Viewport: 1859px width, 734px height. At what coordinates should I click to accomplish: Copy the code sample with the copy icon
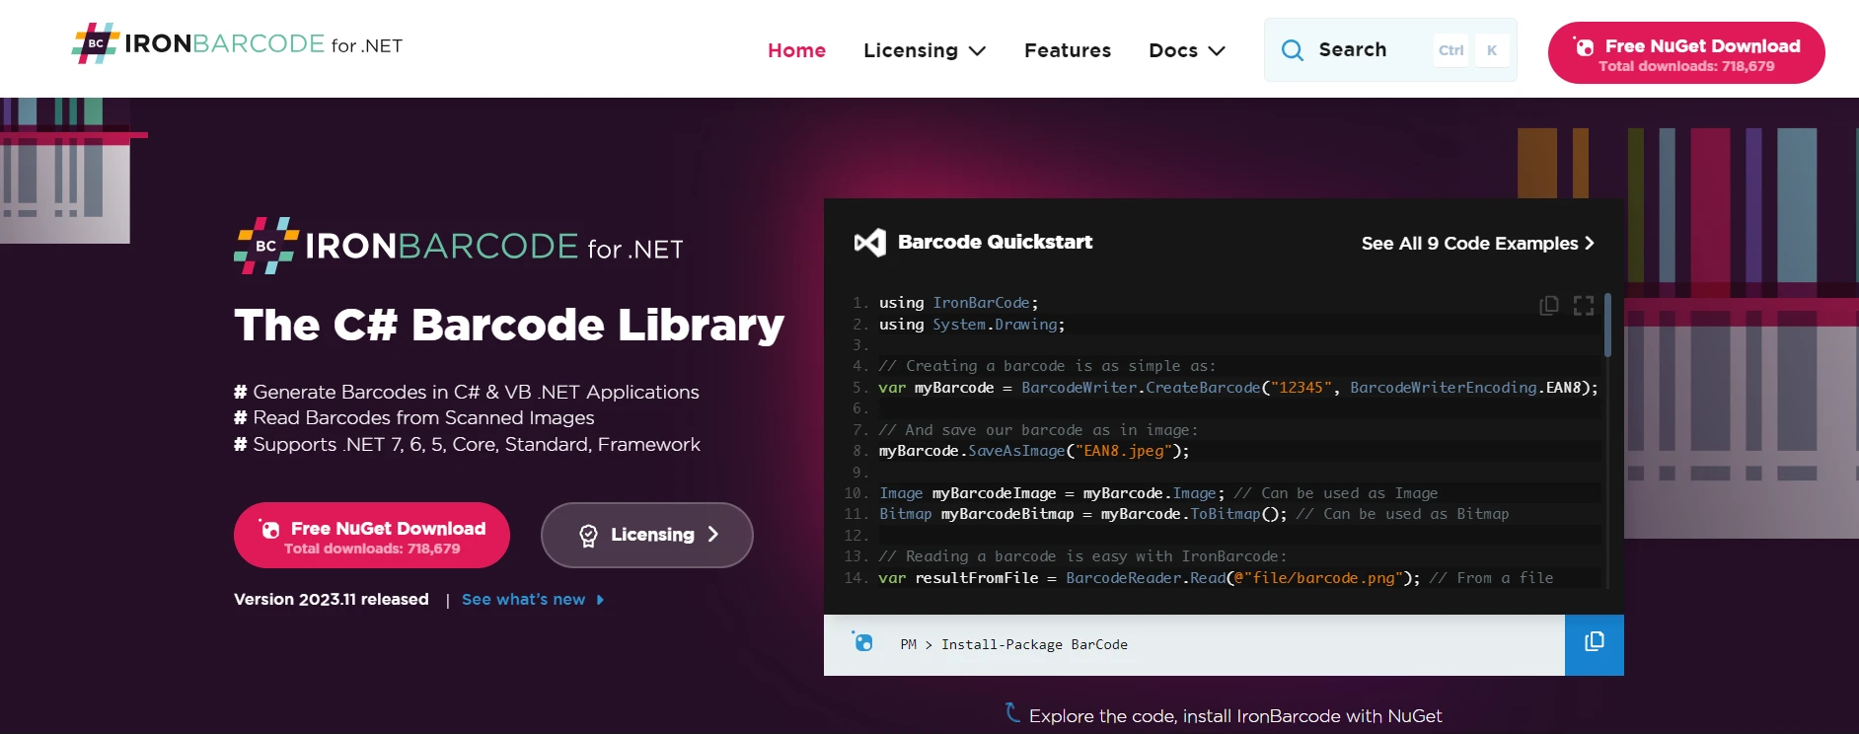pos(1549,306)
